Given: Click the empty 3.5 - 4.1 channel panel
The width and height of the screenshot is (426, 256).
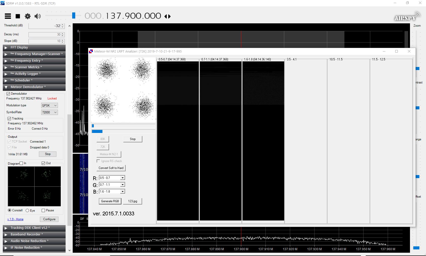Looking at the screenshot, I should click(x=306, y=141).
